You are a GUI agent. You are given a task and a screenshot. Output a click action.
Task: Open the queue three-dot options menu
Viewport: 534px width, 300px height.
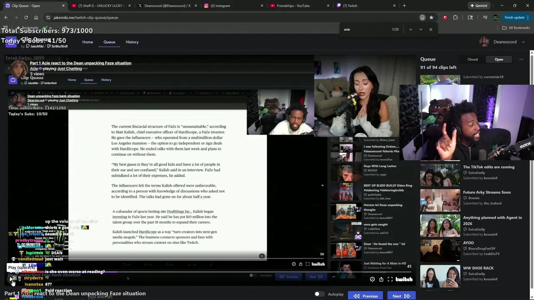[x=521, y=59]
